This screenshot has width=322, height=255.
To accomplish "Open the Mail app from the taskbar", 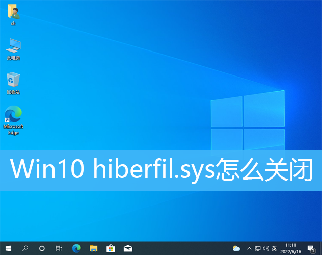I will (x=128, y=248).
